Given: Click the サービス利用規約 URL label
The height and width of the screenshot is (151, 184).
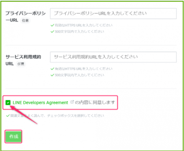Looking at the screenshot, I should coord(23,60).
